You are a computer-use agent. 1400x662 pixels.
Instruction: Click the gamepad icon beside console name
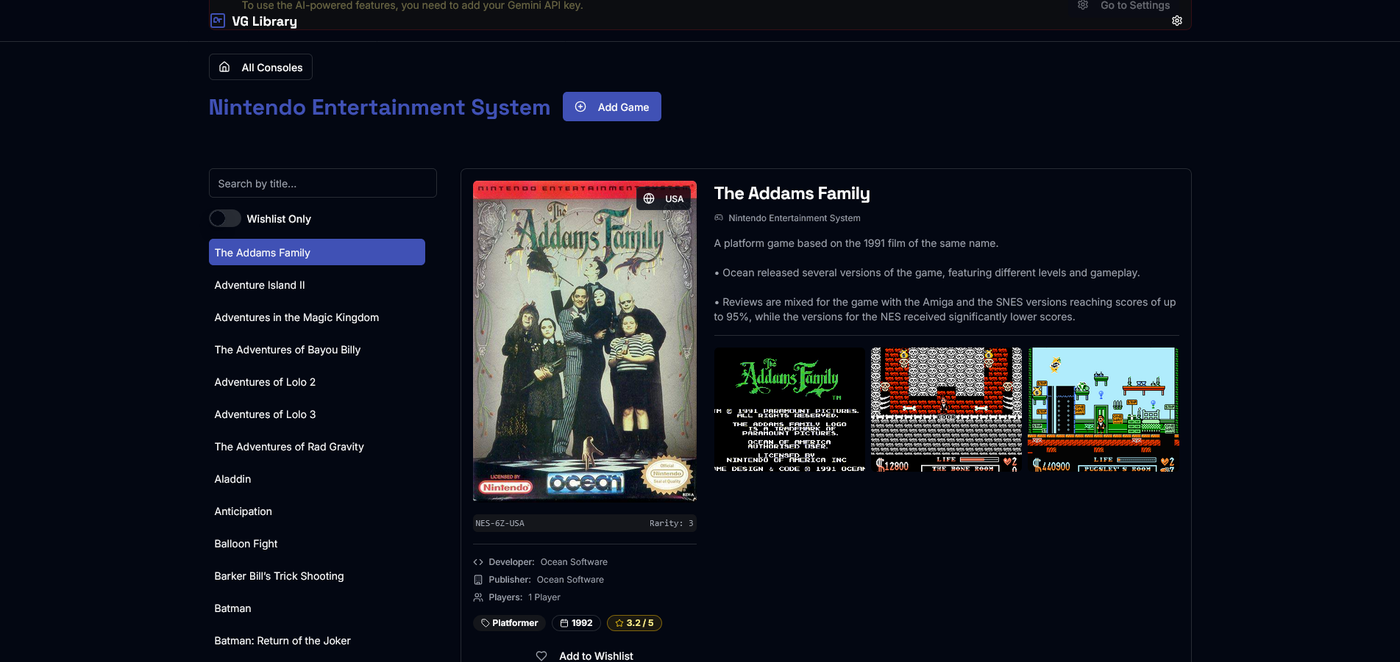(x=719, y=217)
